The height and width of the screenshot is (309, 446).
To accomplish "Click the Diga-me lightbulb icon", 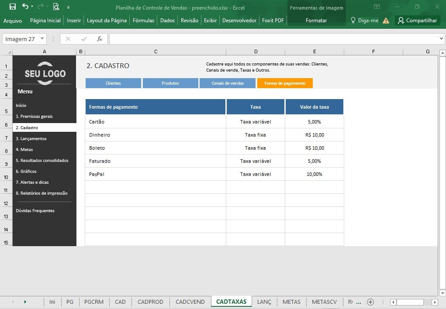I will pyautogui.click(x=353, y=20).
